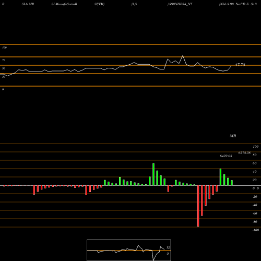The height and width of the screenshot is (261, 261).
Task: Click the '12' label in mini chart
Action: point(168,247)
